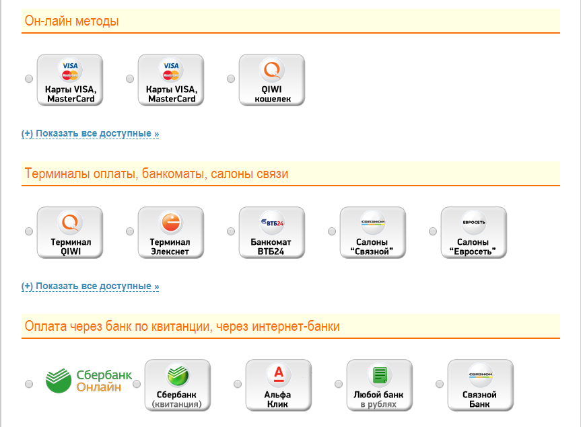Show all available terminals and ATMs options
This screenshot has height=427, width=581.
(x=90, y=286)
